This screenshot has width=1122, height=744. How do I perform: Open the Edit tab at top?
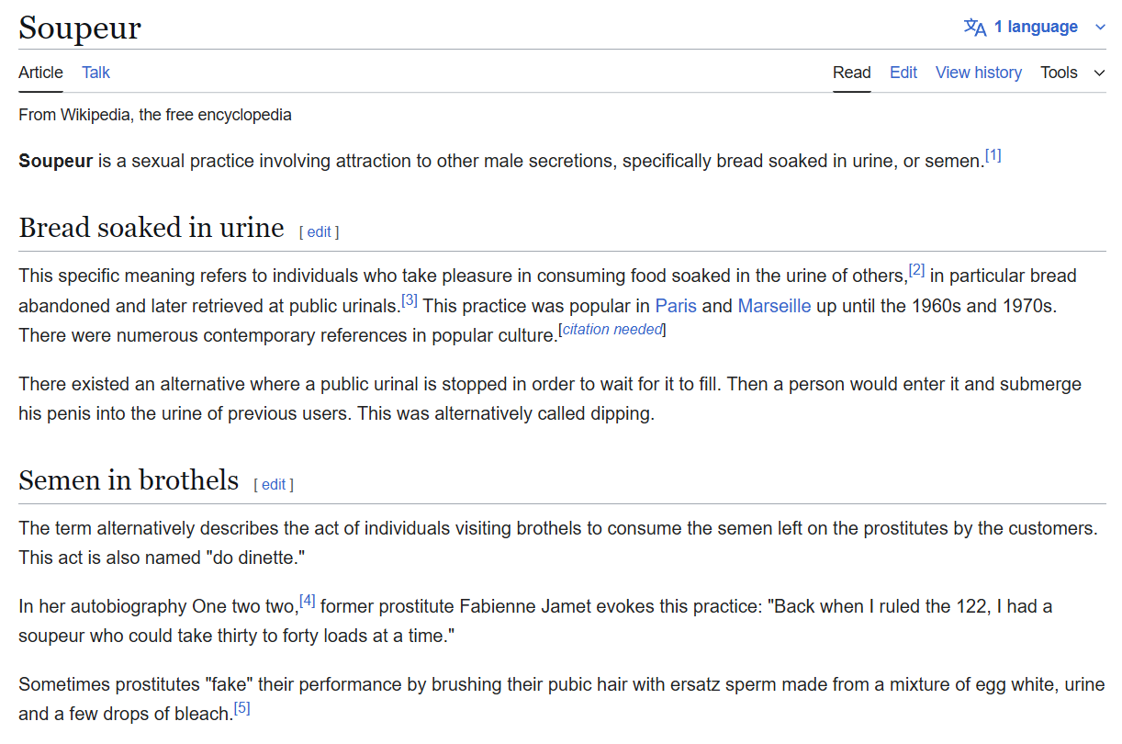[x=903, y=73]
